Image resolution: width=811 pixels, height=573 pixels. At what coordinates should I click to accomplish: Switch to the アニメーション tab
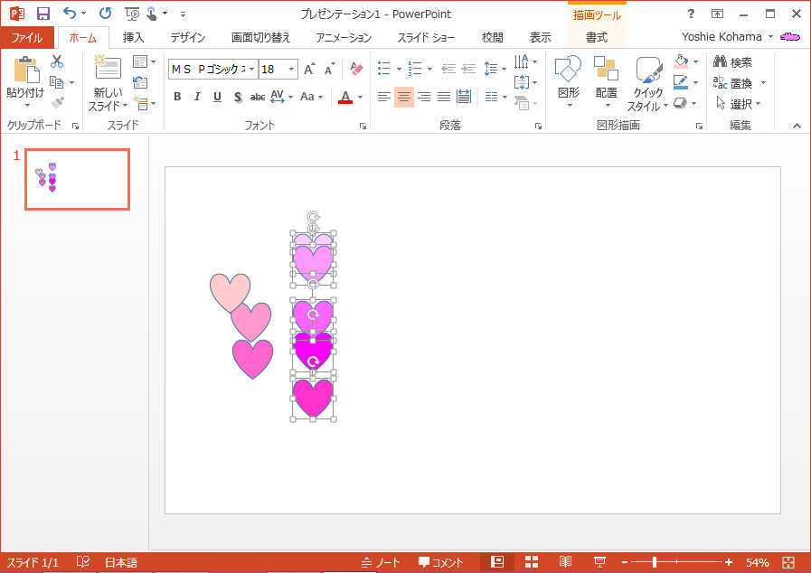tap(344, 37)
